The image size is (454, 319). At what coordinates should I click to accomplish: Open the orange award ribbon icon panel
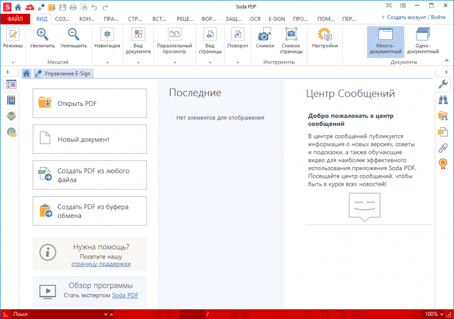coord(443,164)
